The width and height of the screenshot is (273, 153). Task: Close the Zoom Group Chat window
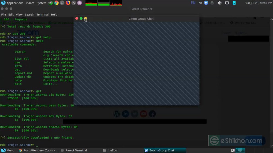pos(77,19)
